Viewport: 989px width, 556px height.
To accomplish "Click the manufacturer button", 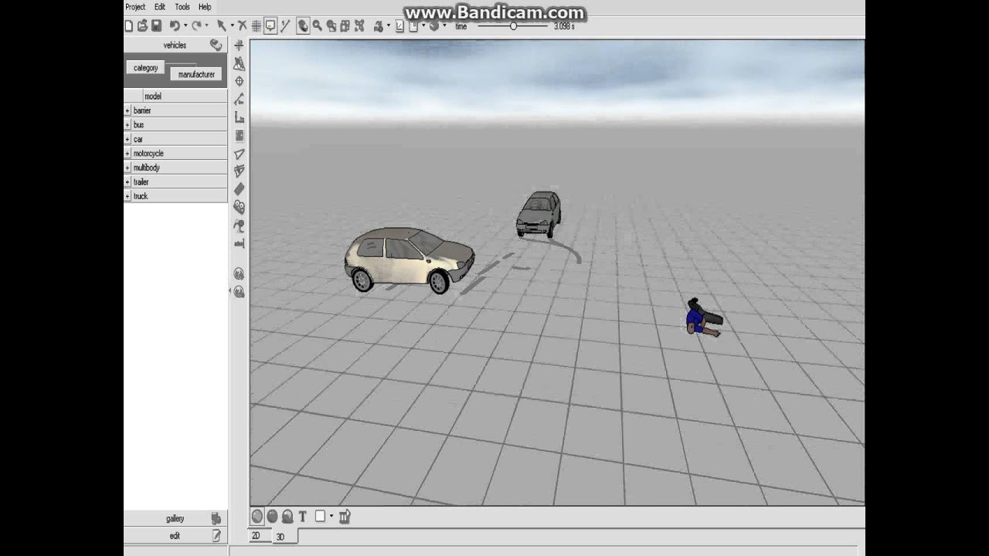I will (x=196, y=75).
